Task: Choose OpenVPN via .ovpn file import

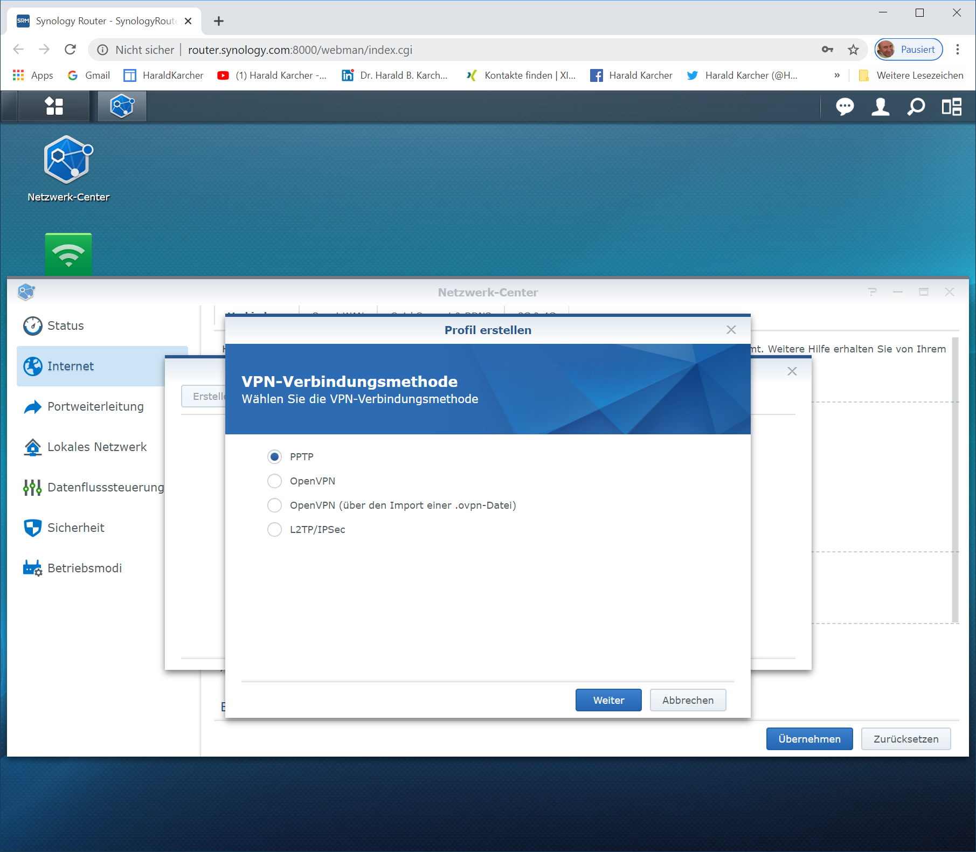Action: (275, 505)
